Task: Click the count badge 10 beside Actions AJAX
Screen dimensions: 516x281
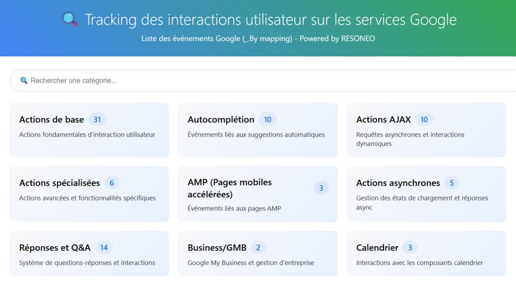Action: pos(424,119)
